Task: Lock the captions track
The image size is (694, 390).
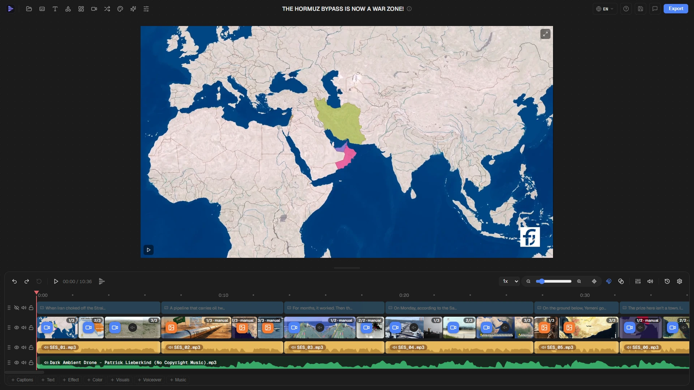Action: tap(31, 308)
